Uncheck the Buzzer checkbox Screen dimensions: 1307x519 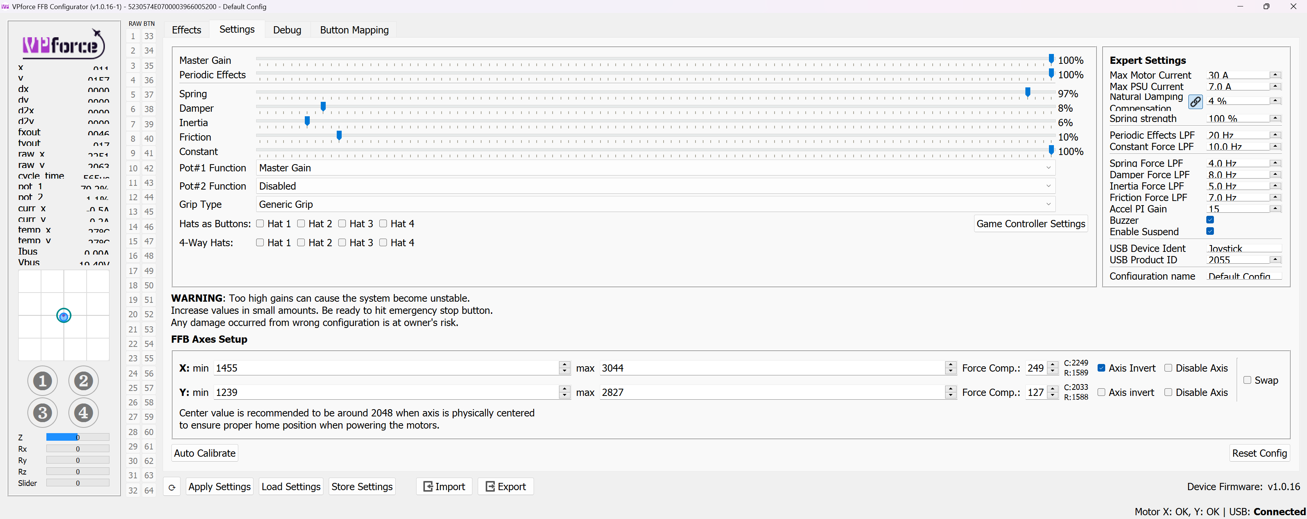click(x=1210, y=220)
